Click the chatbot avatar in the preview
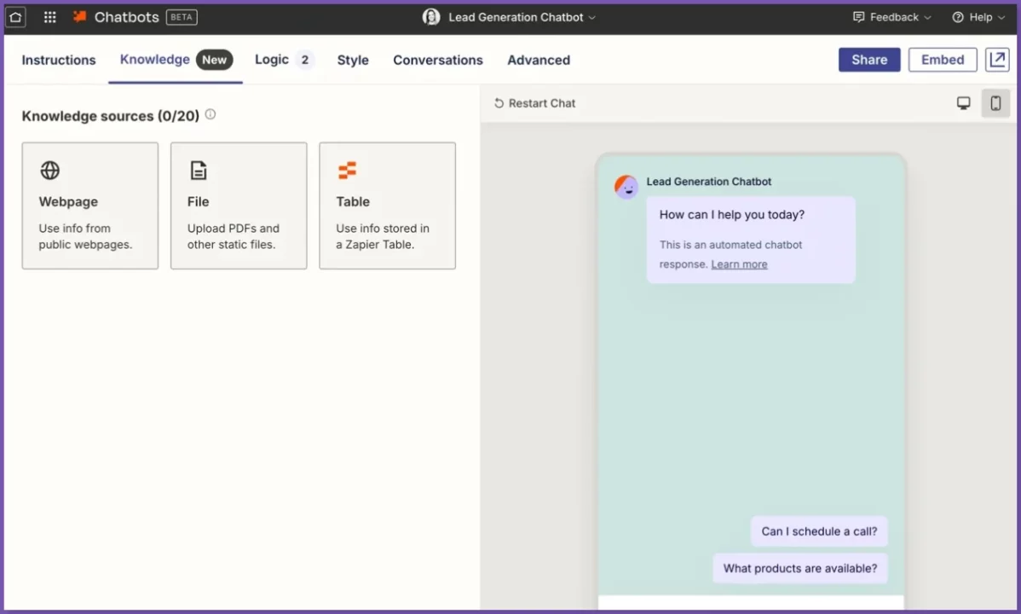The height and width of the screenshot is (614, 1021). (x=626, y=186)
